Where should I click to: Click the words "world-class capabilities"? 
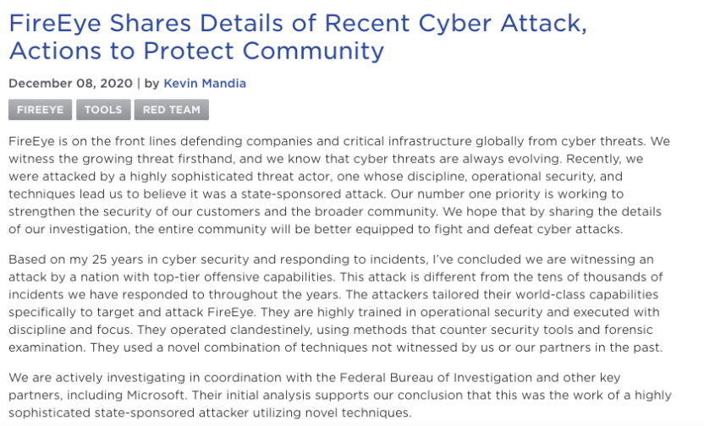coord(583,296)
